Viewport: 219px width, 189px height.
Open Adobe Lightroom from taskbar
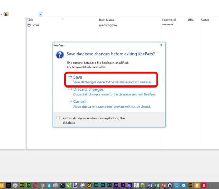(x=109, y=185)
